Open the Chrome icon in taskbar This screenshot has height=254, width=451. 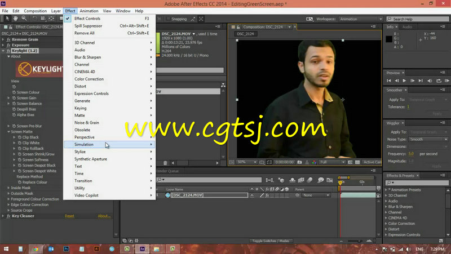[36, 249]
